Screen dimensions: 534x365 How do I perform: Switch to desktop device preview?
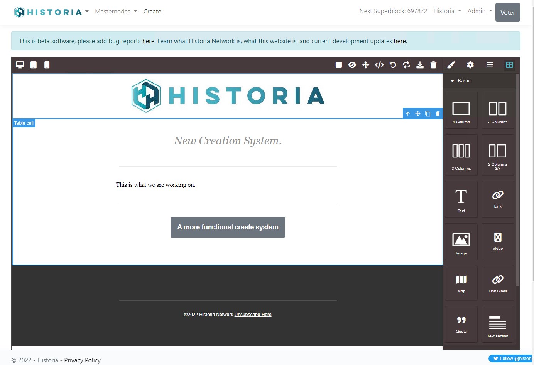click(20, 65)
